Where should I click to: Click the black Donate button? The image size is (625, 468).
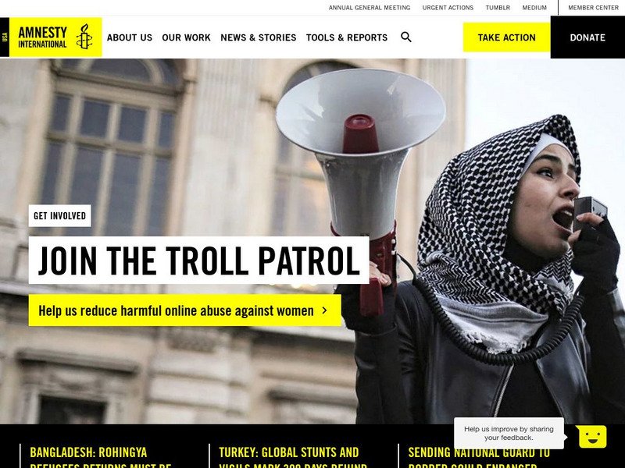(587, 37)
